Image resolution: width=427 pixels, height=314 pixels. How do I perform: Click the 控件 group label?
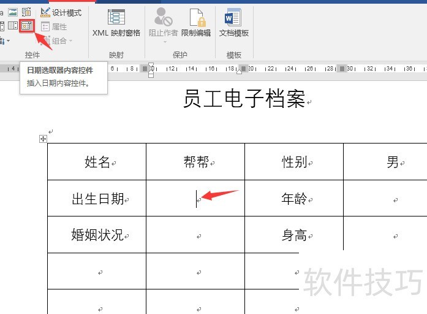pos(32,55)
